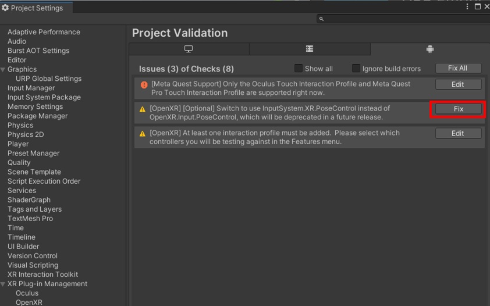Select the Dedicated Server platform tab
Viewport: 490px width, 306px height.
tap(310, 49)
